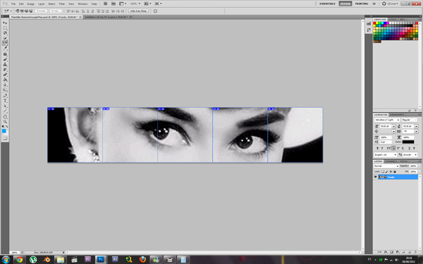423x264 pixels.
Task: Select the Rectangular Marquee tool
Action: coord(5,28)
